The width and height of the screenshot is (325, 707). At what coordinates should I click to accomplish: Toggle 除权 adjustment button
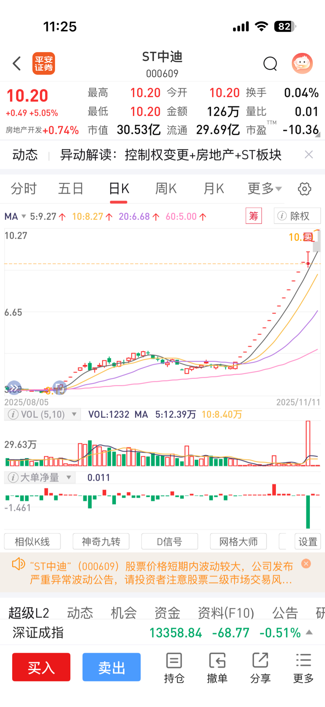pyautogui.click(x=297, y=216)
